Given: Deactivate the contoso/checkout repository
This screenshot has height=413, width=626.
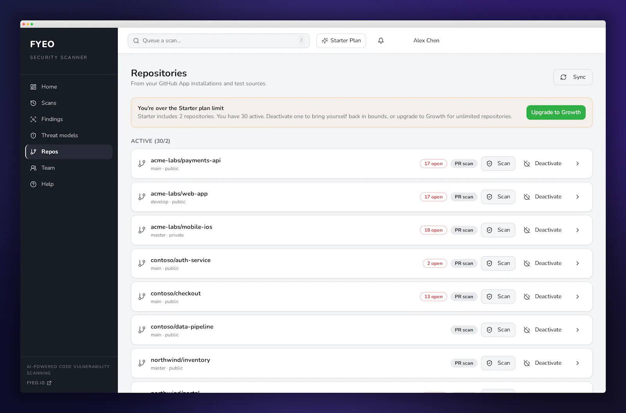Looking at the screenshot, I should coord(543,297).
